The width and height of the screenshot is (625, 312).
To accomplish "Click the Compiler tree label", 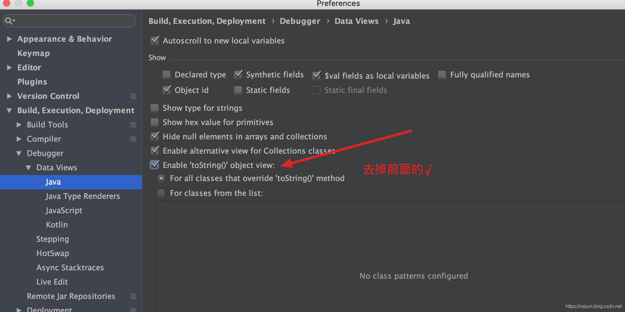I will (x=44, y=139).
